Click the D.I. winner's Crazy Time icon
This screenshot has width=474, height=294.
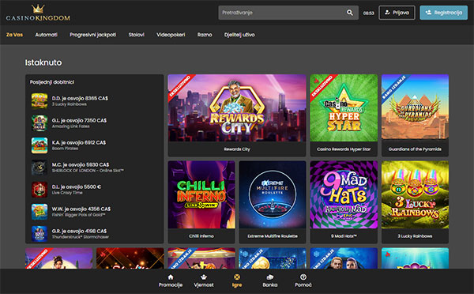39,190
